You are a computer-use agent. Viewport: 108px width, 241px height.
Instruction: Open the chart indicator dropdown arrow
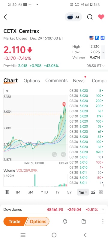pos(7,91)
